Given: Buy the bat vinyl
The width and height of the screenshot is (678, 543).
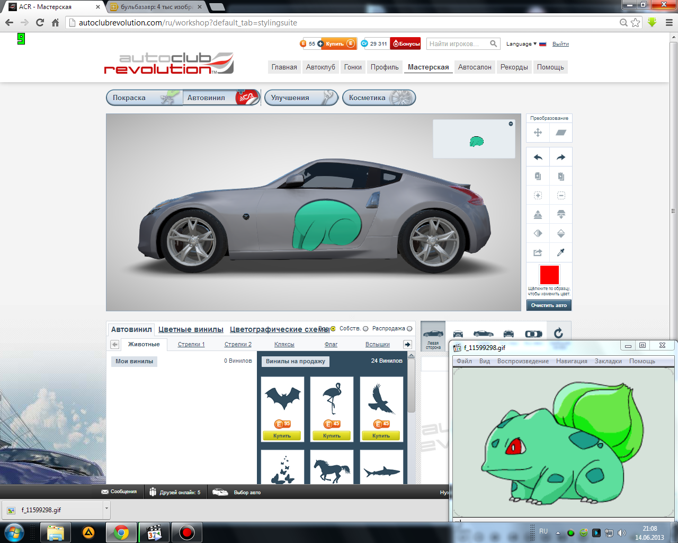Looking at the screenshot, I should (282, 436).
